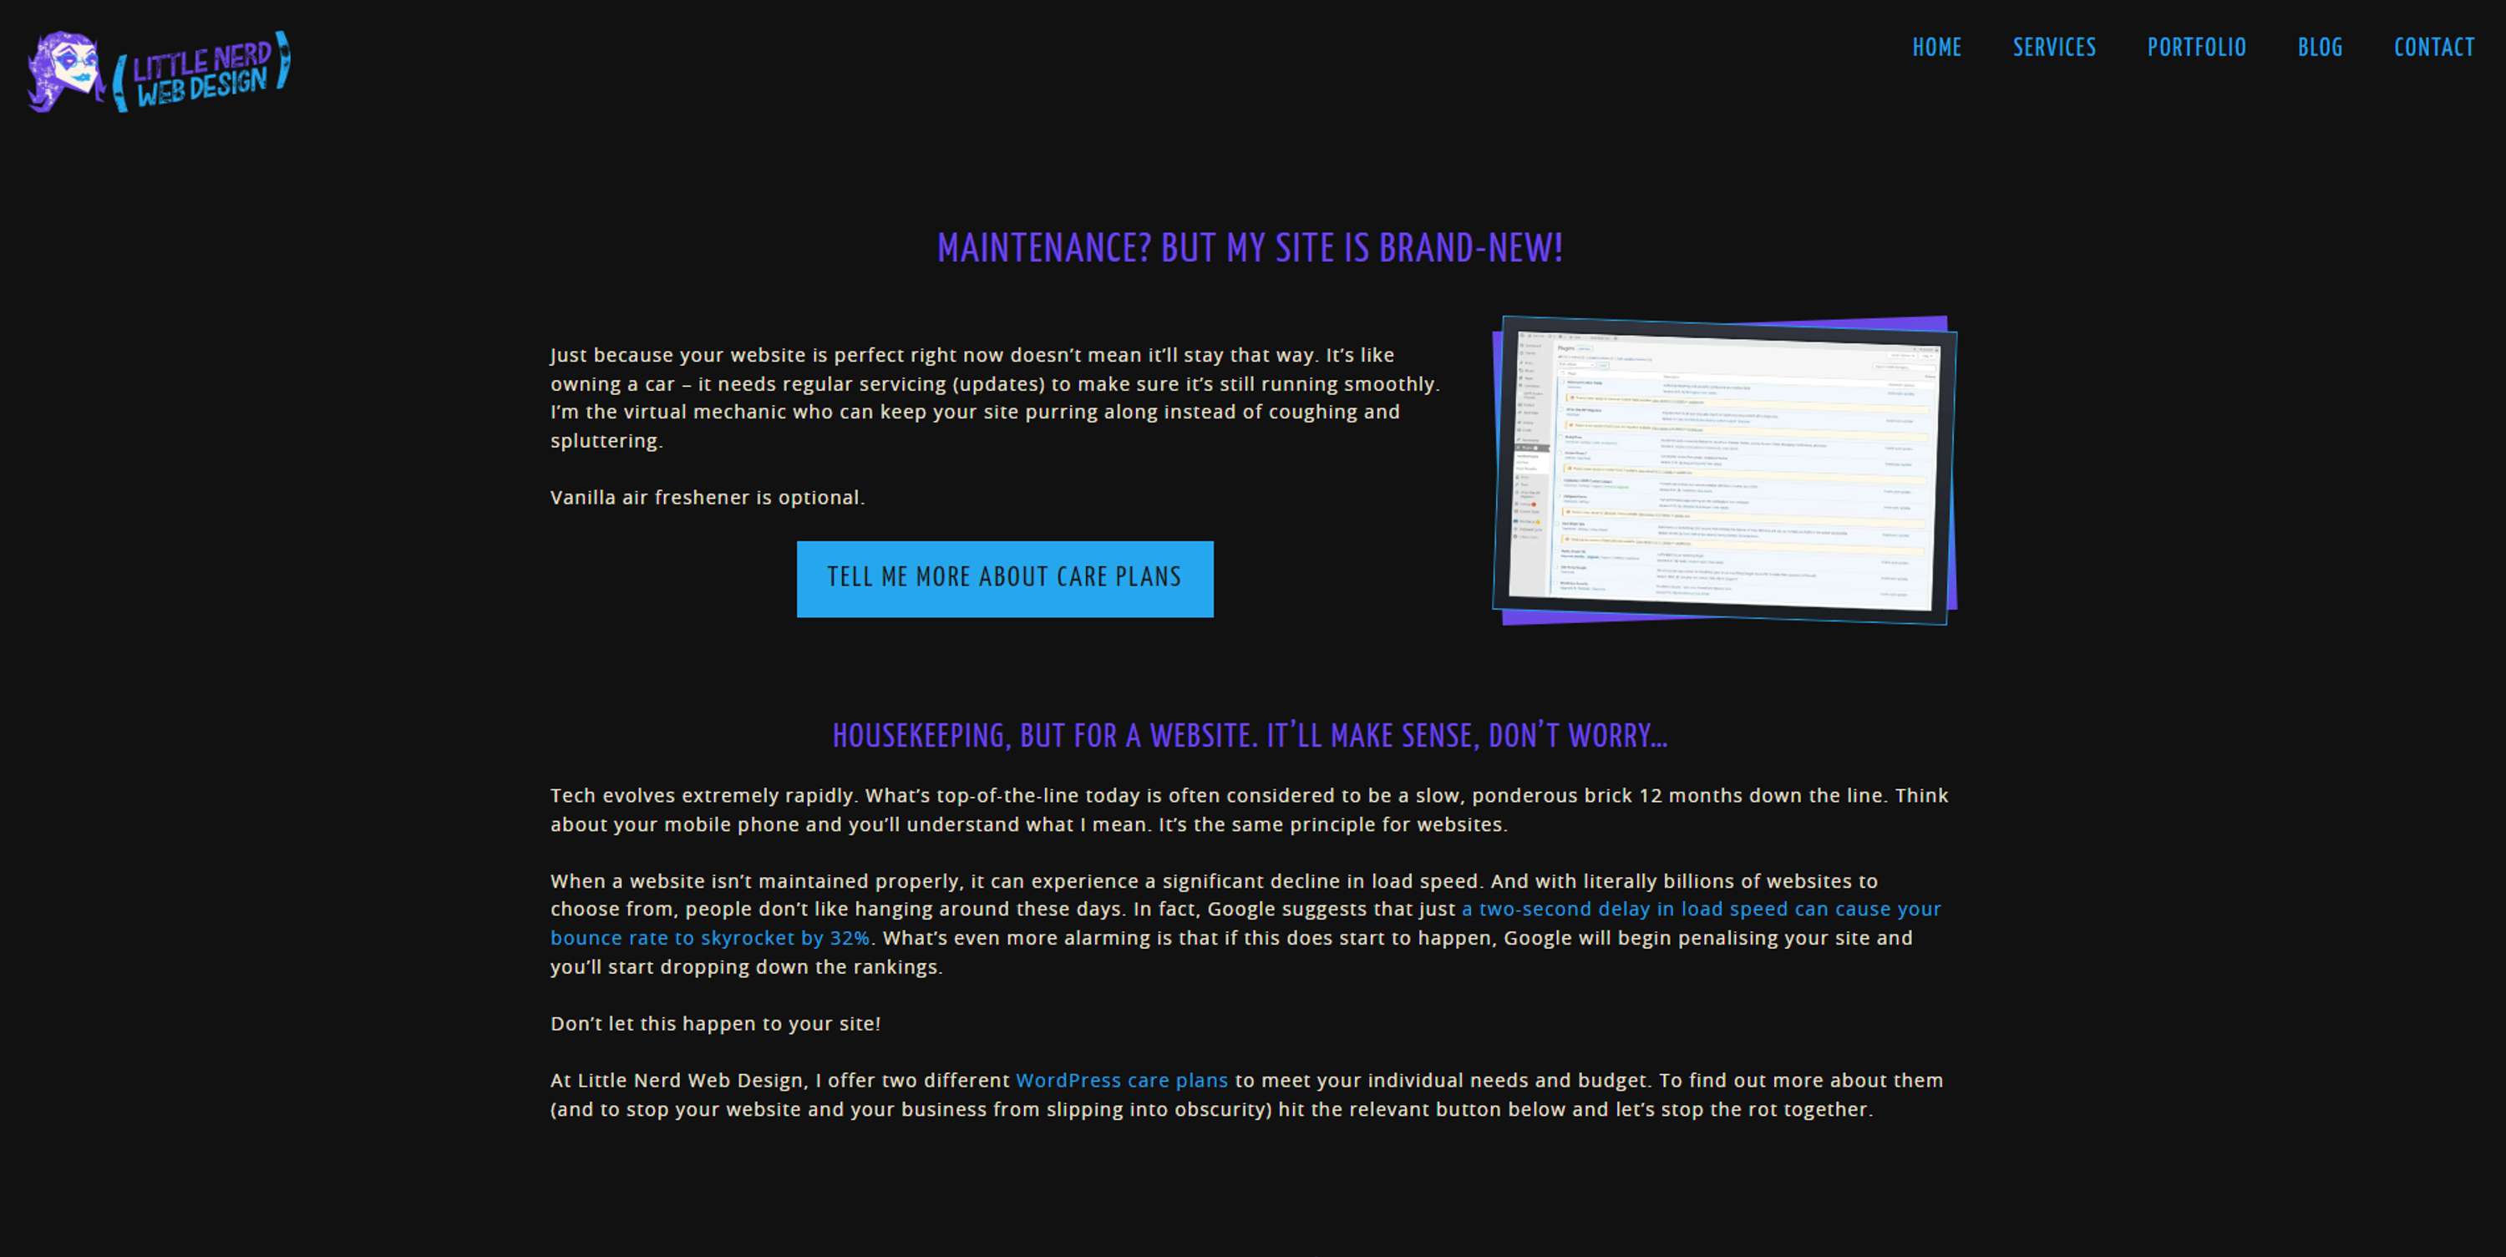Click the 'Don't let this happen to your site!' line
Image resolution: width=2506 pixels, height=1257 pixels.
pyautogui.click(x=715, y=1023)
